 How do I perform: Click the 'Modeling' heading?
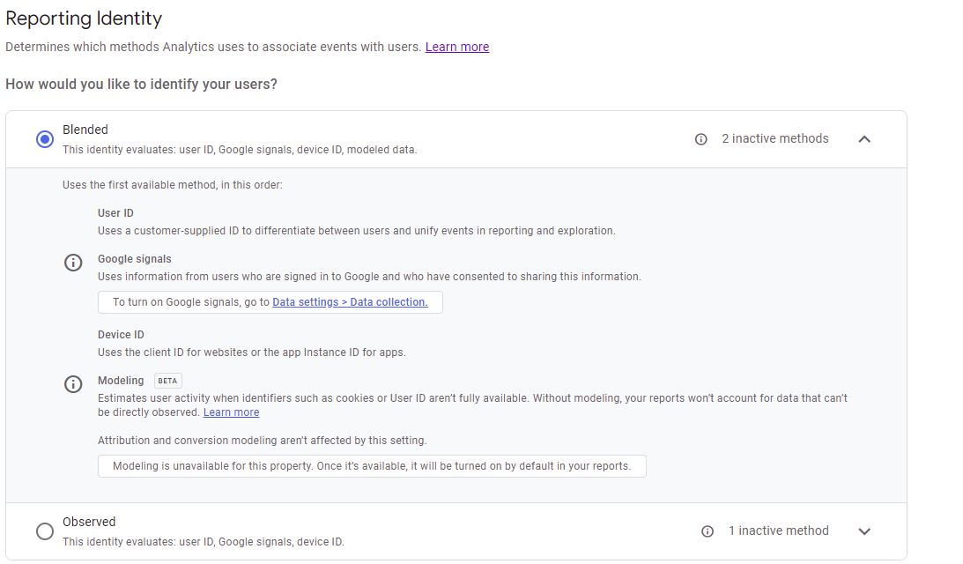121,381
